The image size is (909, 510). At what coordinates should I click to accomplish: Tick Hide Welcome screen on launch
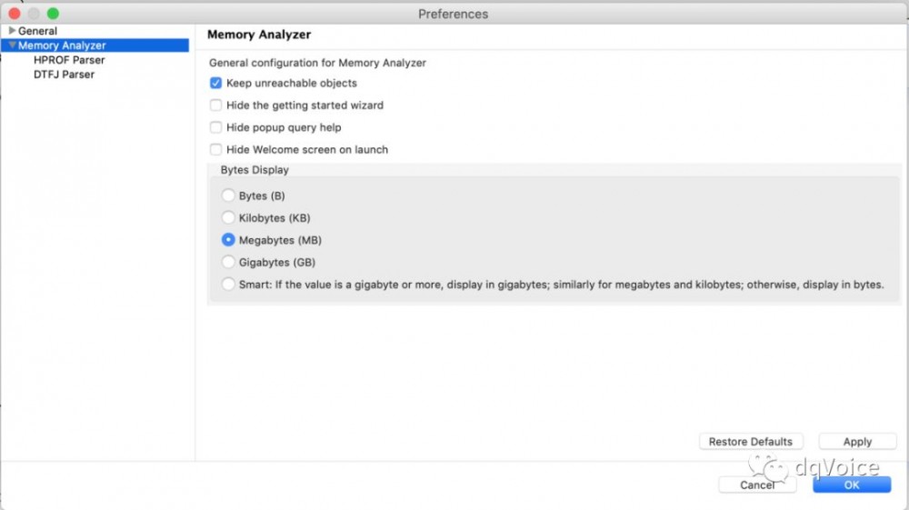coord(216,150)
